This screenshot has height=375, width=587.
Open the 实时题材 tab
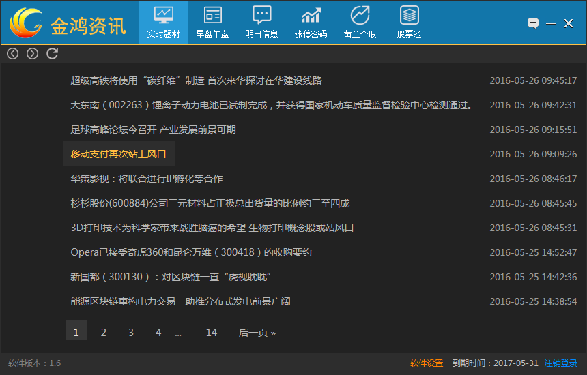(x=163, y=21)
